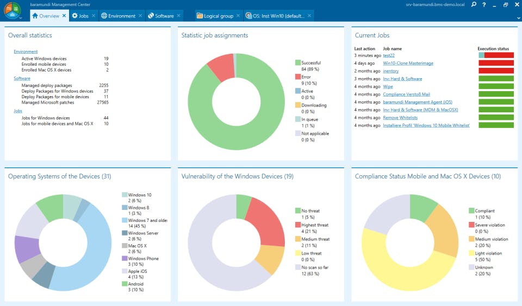Open help via question mark icon
Viewport: 522px width, 306px height.
pyautogui.click(x=483, y=4)
